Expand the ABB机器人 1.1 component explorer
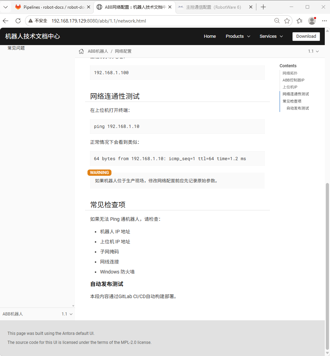 [x=37, y=314]
